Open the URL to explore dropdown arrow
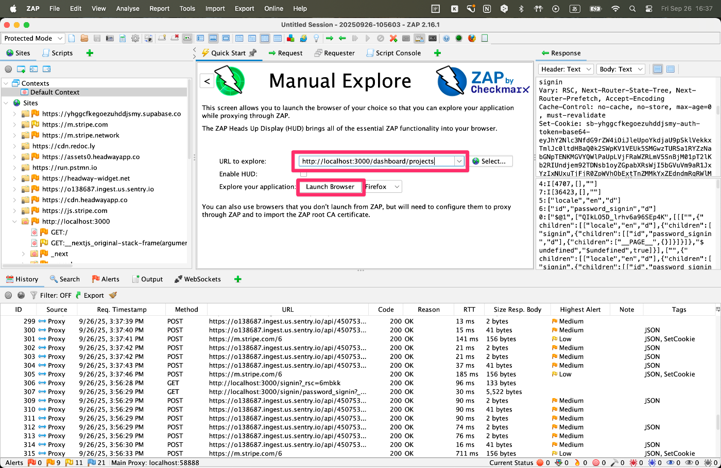The image size is (721, 468). point(459,161)
